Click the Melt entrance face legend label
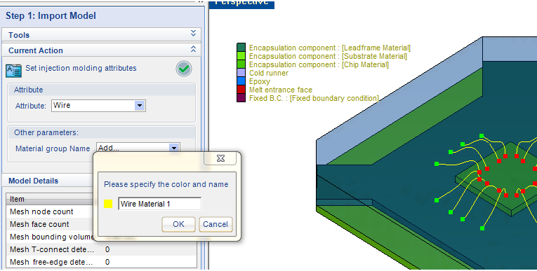This screenshot has width=537, height=271. pos(281,90)
